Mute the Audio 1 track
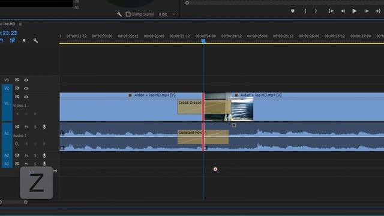The image size is (384, 216). 26,127
